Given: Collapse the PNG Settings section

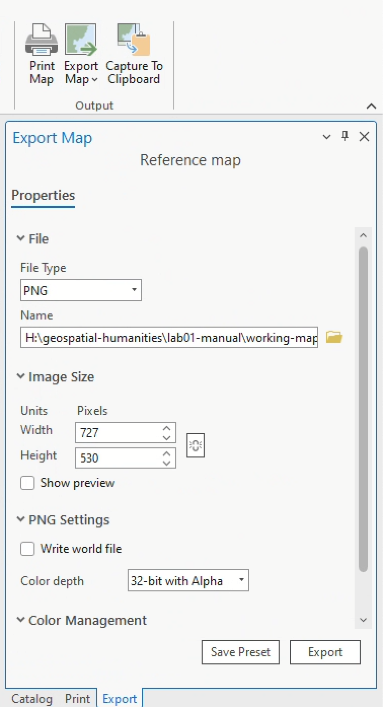Looking at the screenshot, I should [21, 520].
